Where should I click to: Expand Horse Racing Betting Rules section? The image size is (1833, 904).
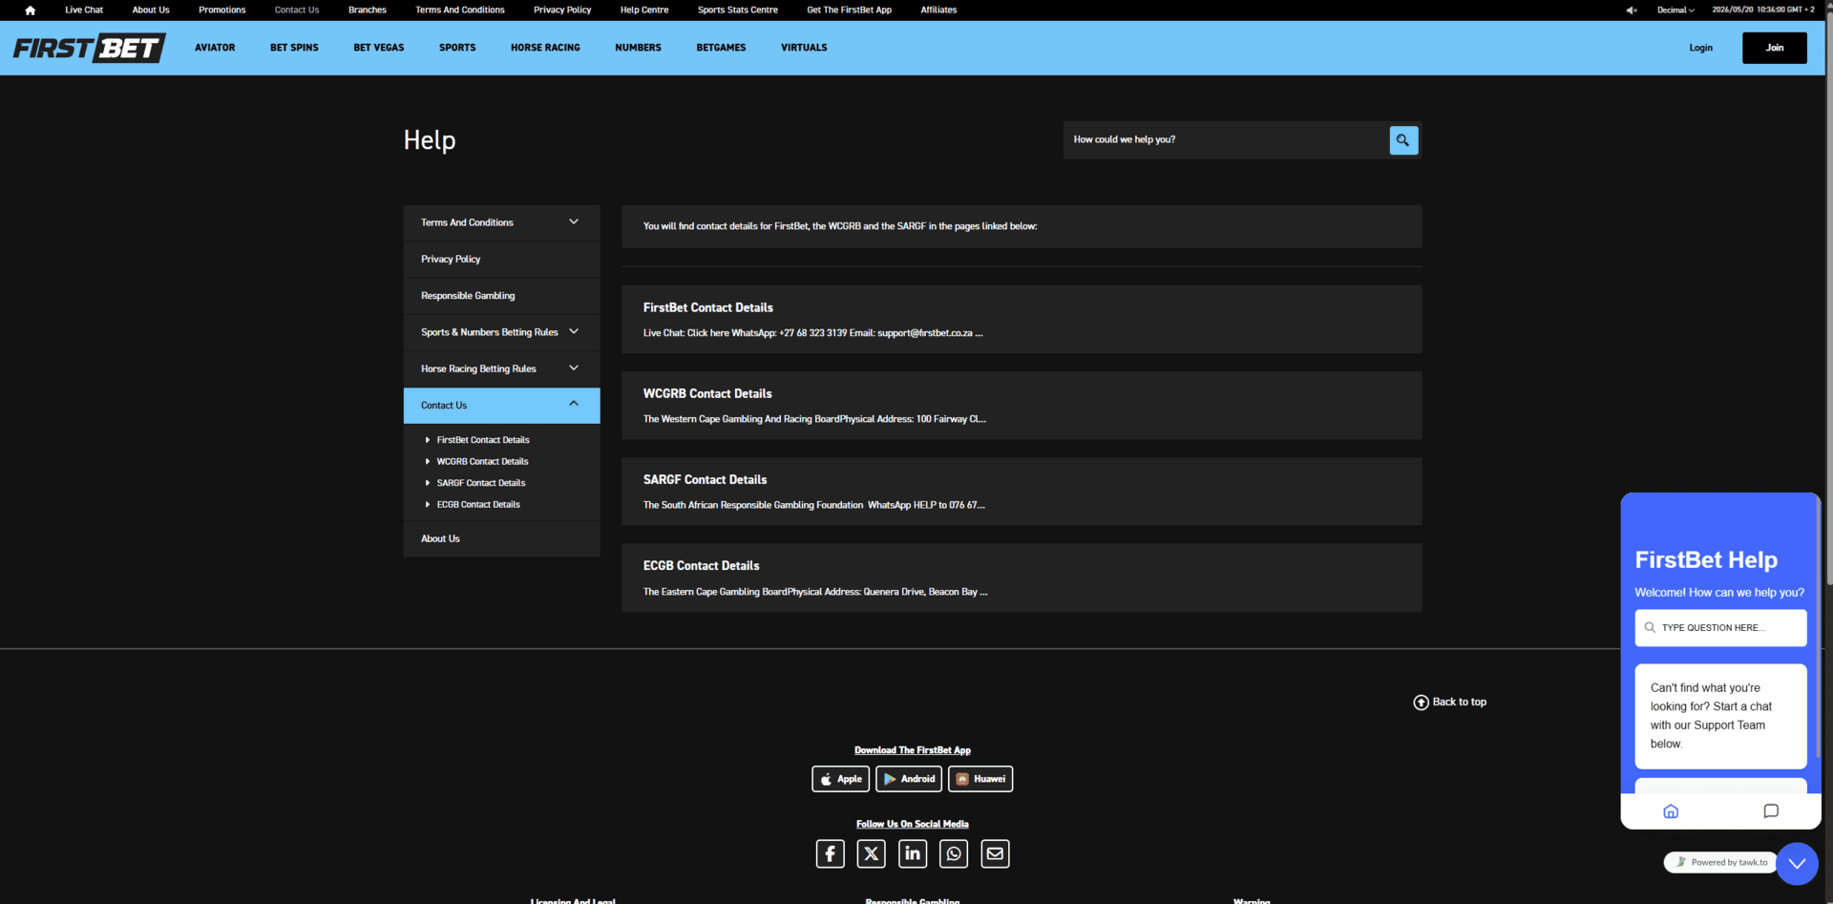(x=502, y=368)
